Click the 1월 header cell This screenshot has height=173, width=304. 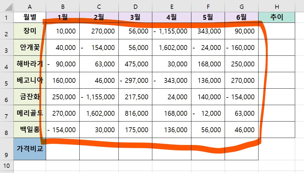pos(63,17)
